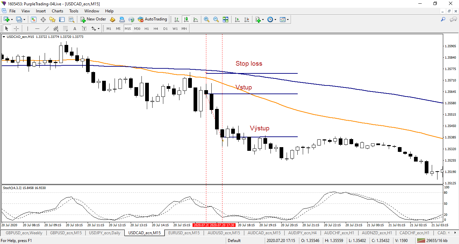Set the timeframe to M30
This screenshot has width=459, height=244.
pyautogui.click(x=137, y=28)
